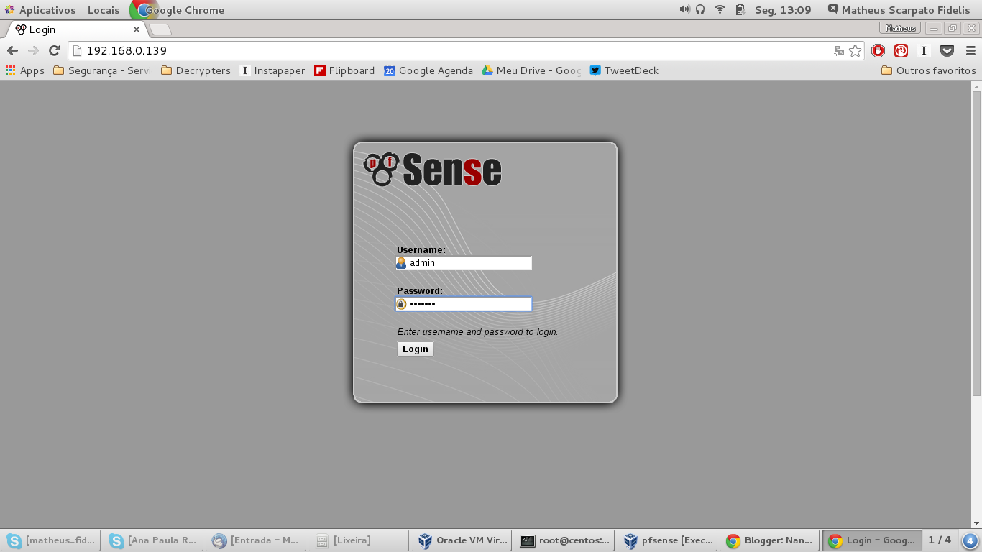The height and width of the screenshot is (552, 982).
Task: Bookmark page with the star icon
Action: [x=855, y=51]
